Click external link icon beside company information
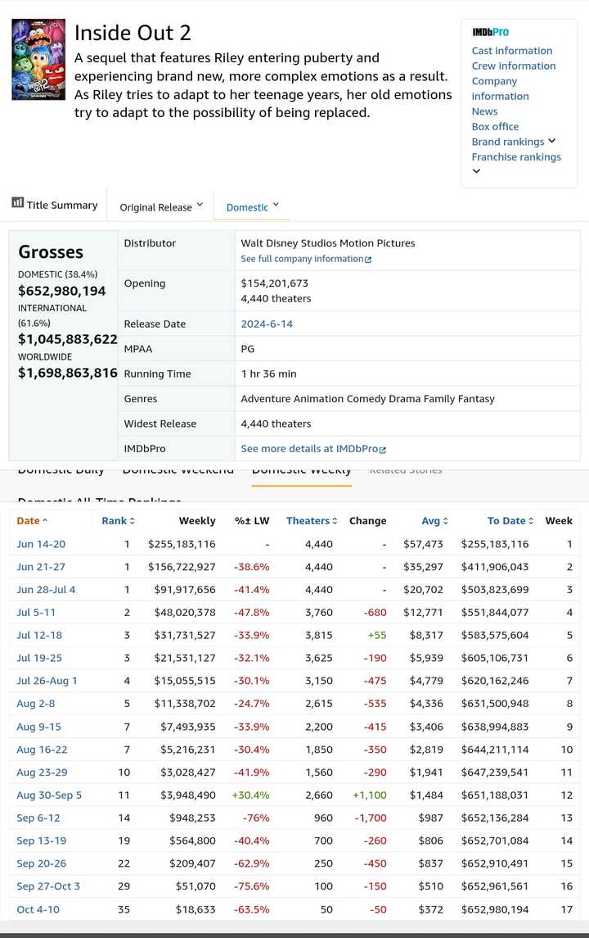 (x=368, y=260)
